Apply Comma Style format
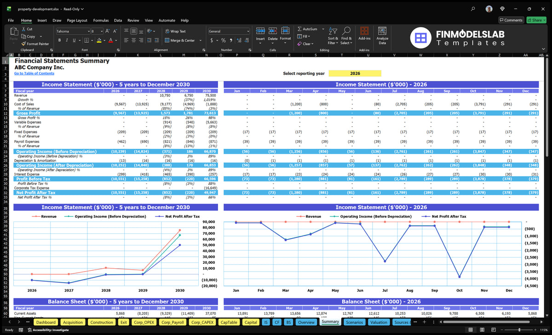Viewport: 552px width, 335px height. 231,40
